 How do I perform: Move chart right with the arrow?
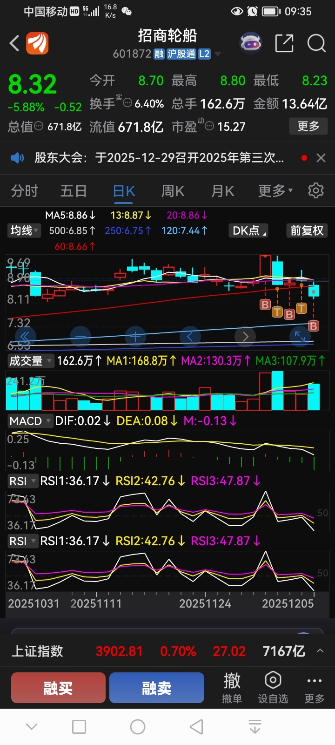[245, 336]
